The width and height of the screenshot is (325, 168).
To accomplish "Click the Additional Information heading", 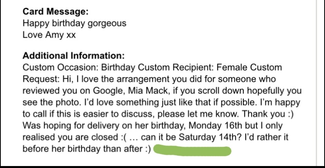I will (73, 56).
